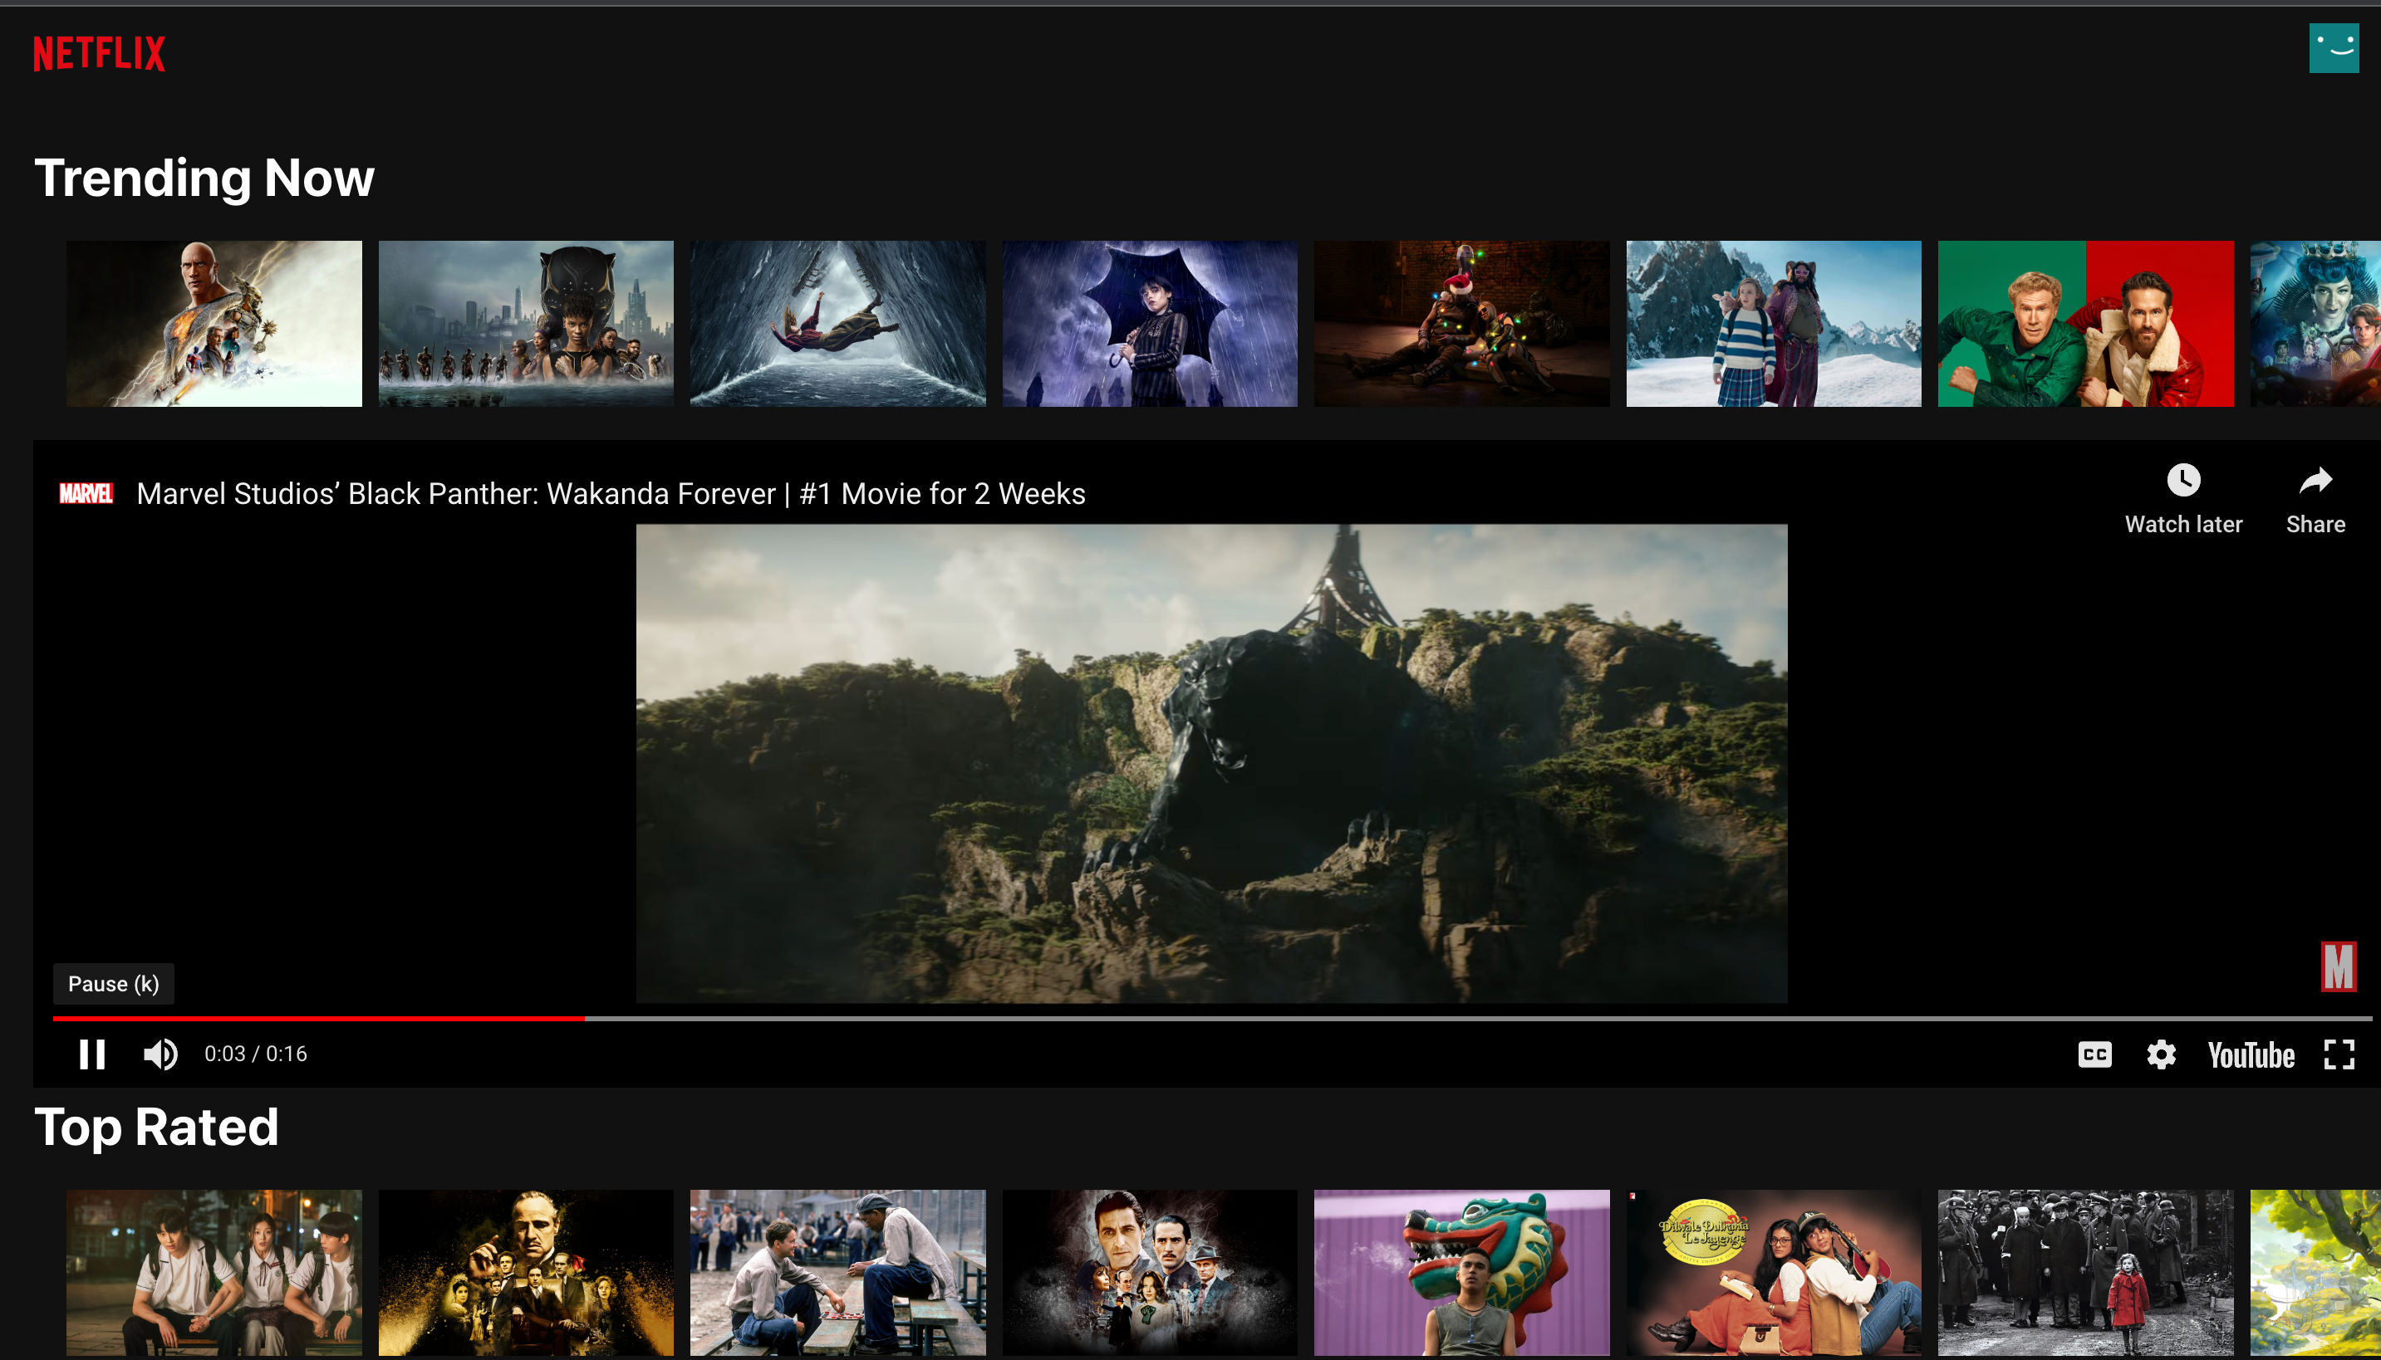2381x1360 pixels.
Task: Open the video title link Wakanda Forever
Action: click(610, 493)
